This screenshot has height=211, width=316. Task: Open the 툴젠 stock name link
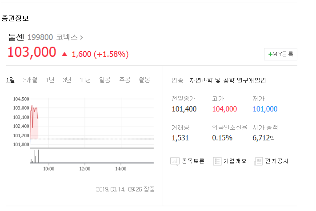tap(16, 37)
